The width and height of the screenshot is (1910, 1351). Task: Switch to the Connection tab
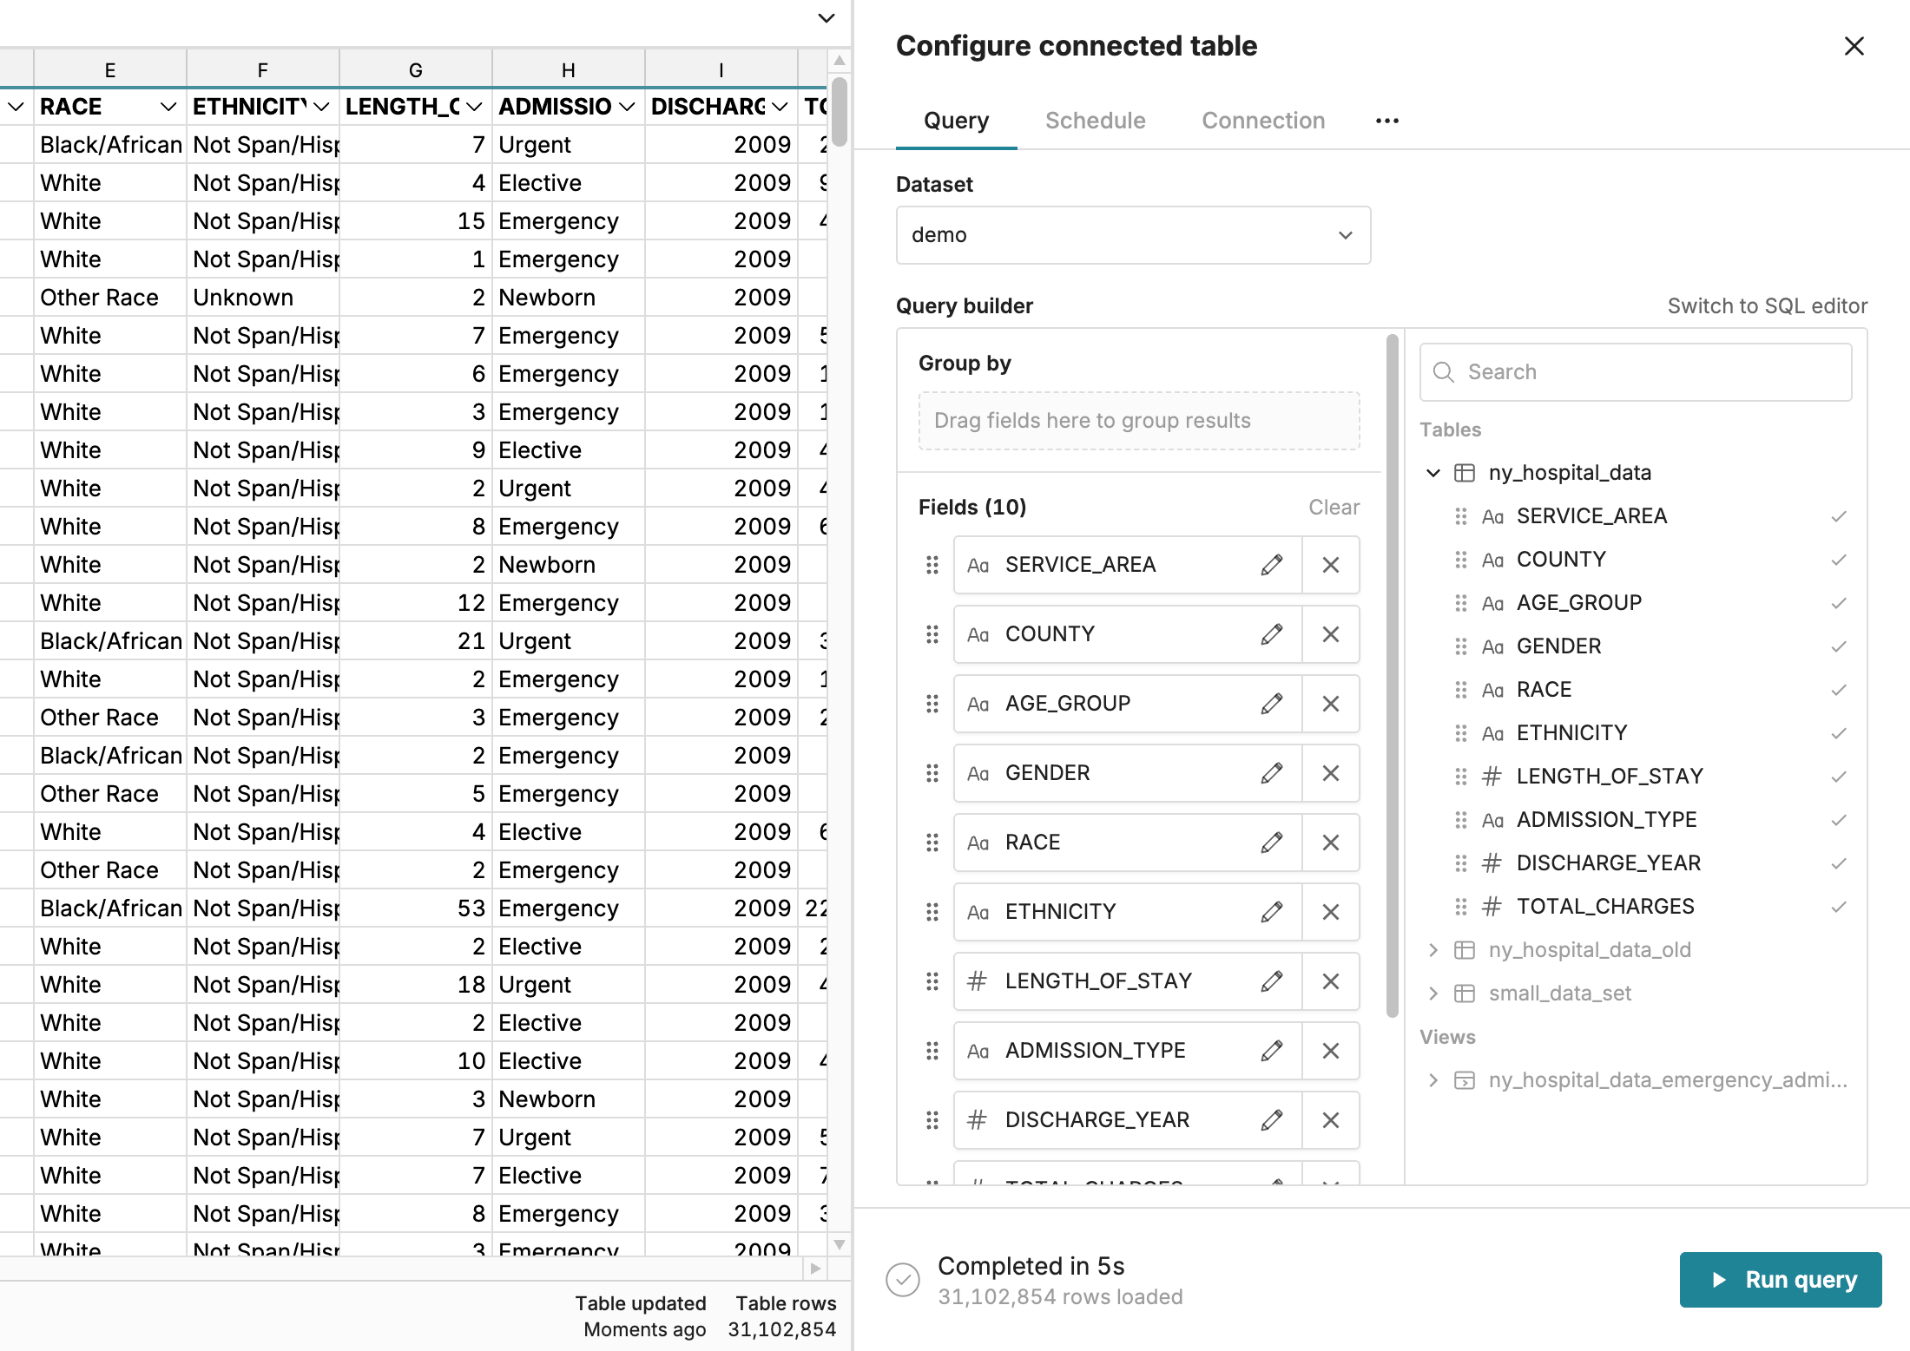click(1263, 121)
